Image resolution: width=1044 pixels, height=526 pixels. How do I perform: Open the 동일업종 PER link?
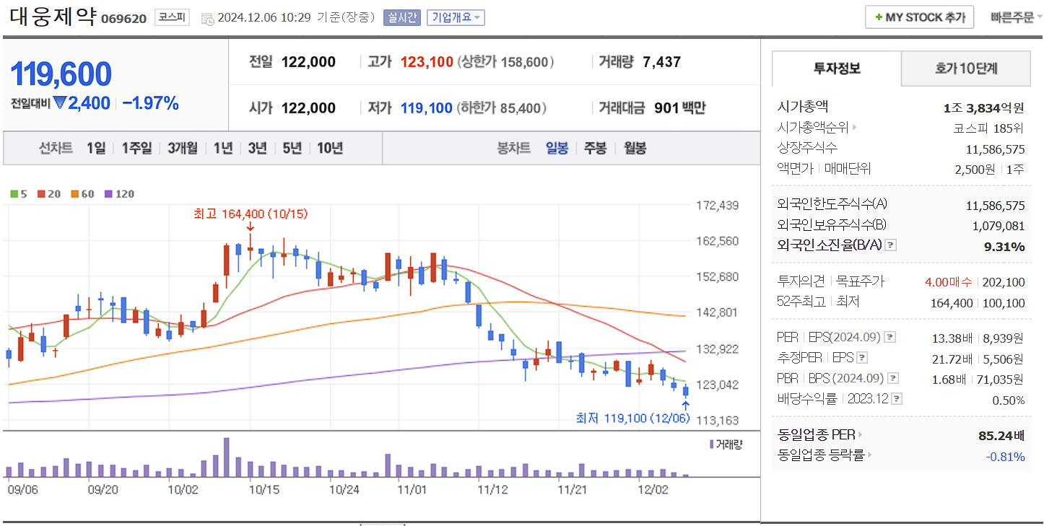819,435
